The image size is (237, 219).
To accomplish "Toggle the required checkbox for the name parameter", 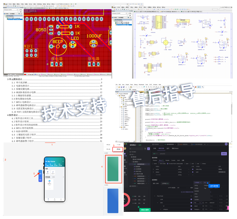I will point(193,169).
